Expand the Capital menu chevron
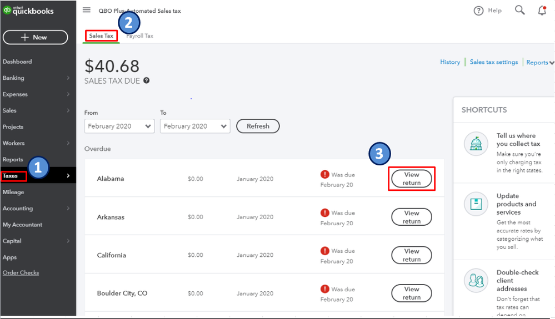Screen dimensions: 555x319 (68, 241)
